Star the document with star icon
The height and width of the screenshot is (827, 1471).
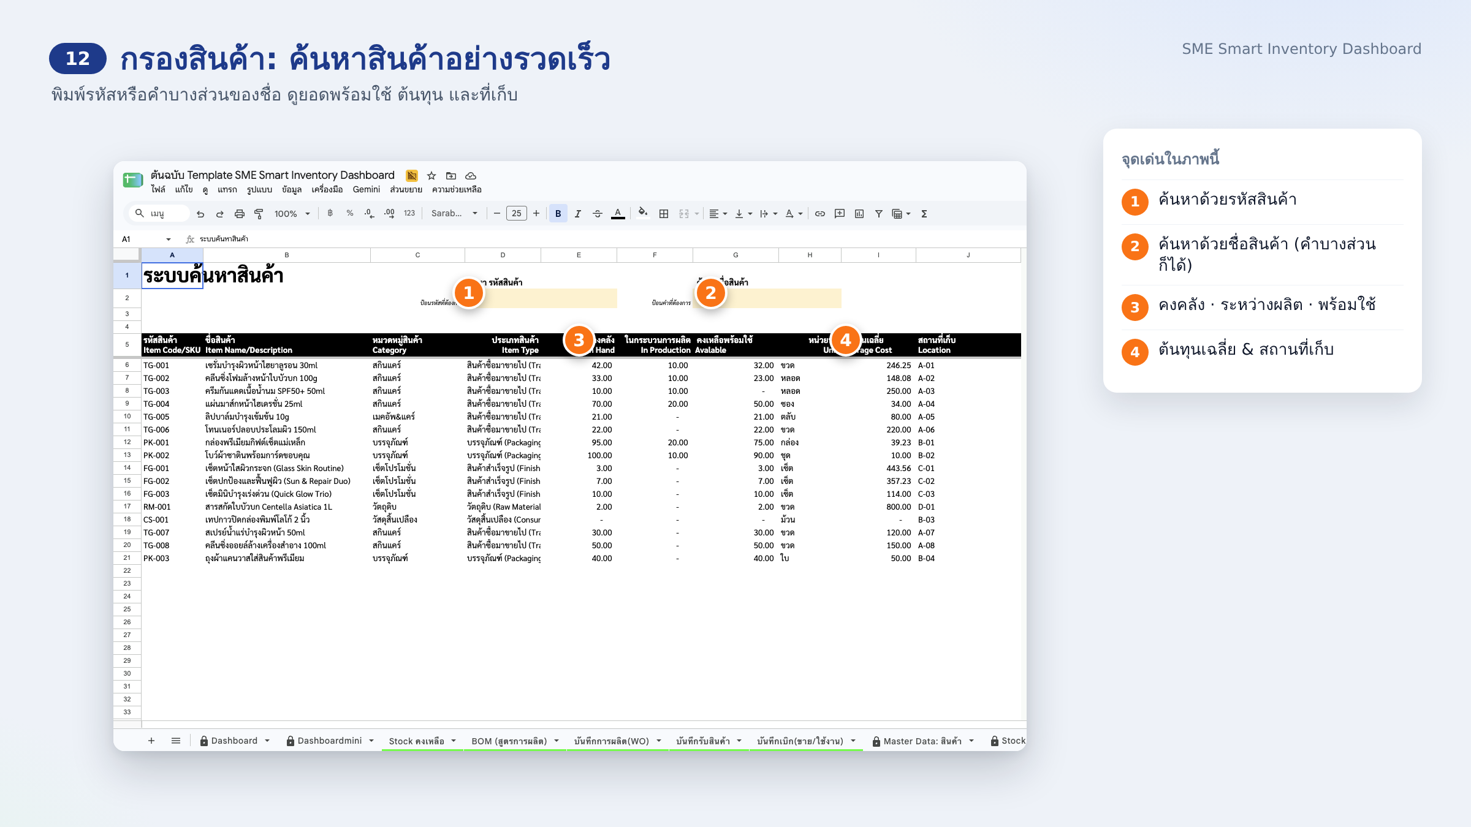(x=431, y=176)
